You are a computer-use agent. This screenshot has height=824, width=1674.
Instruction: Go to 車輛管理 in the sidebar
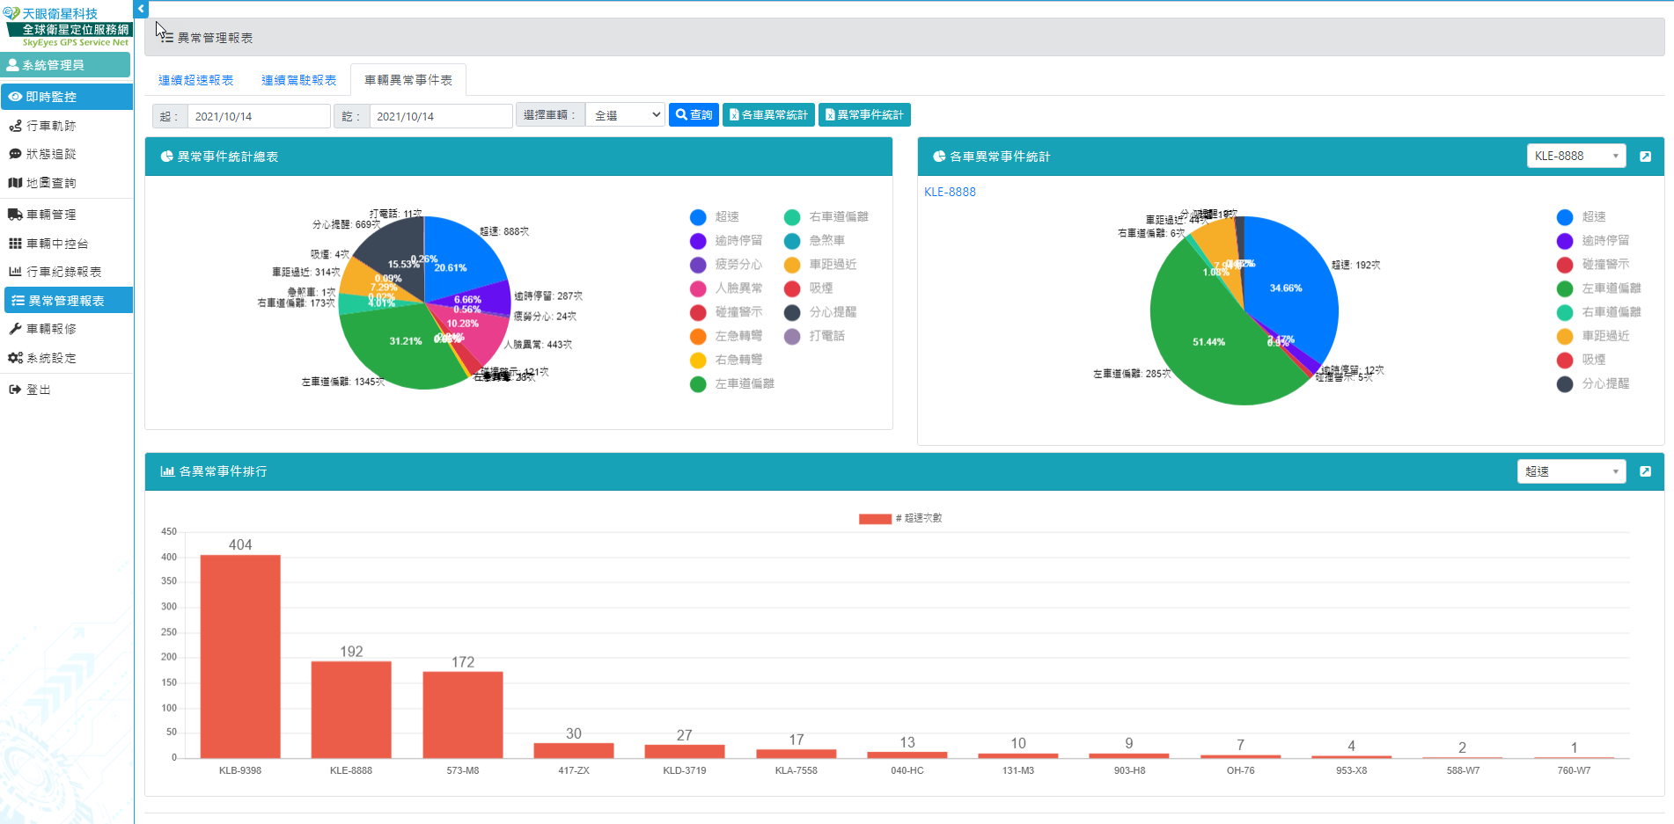point(51,215)
